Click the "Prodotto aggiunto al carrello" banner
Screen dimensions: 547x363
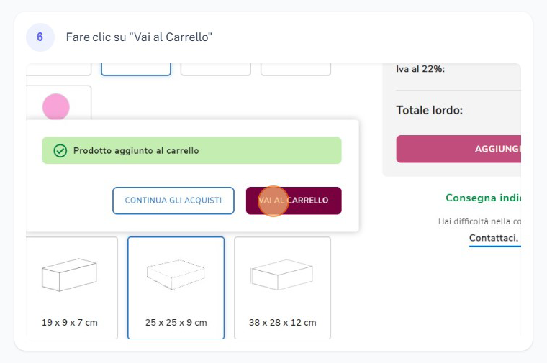coord(192,150)
